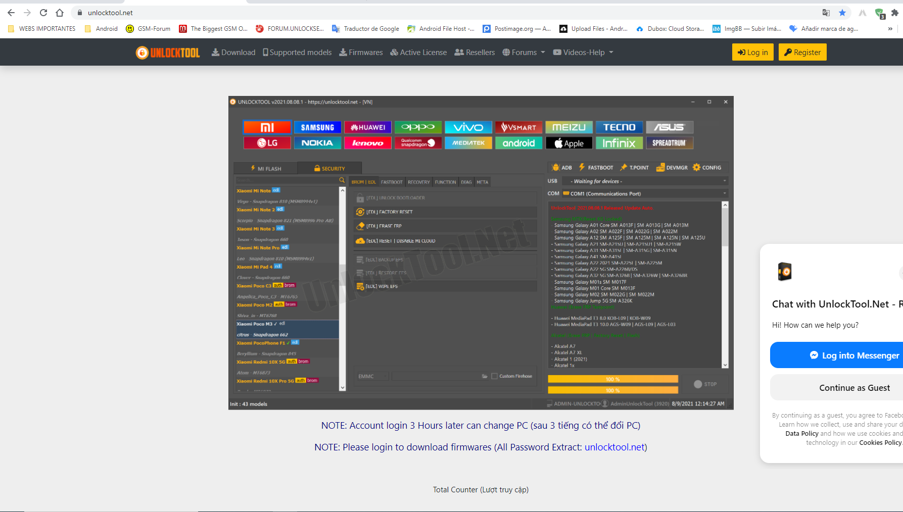Open the Data Policy link

coord(802,434)
